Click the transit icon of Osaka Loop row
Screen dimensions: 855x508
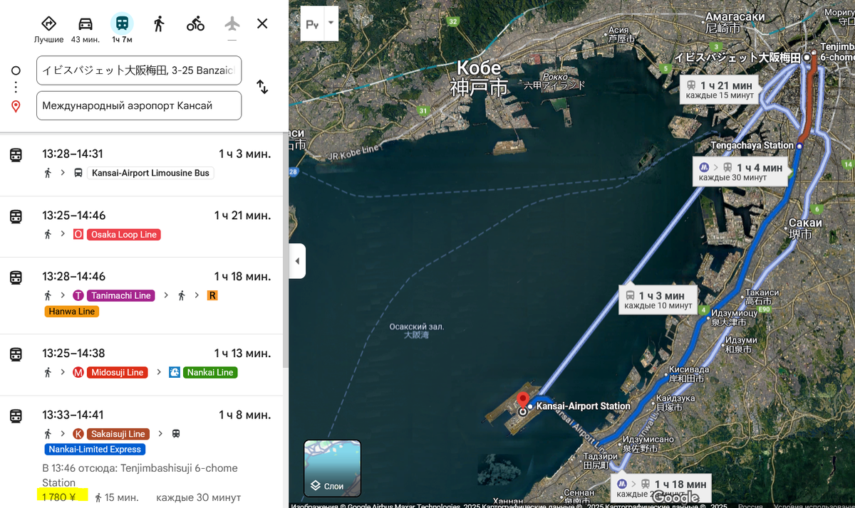16,216
